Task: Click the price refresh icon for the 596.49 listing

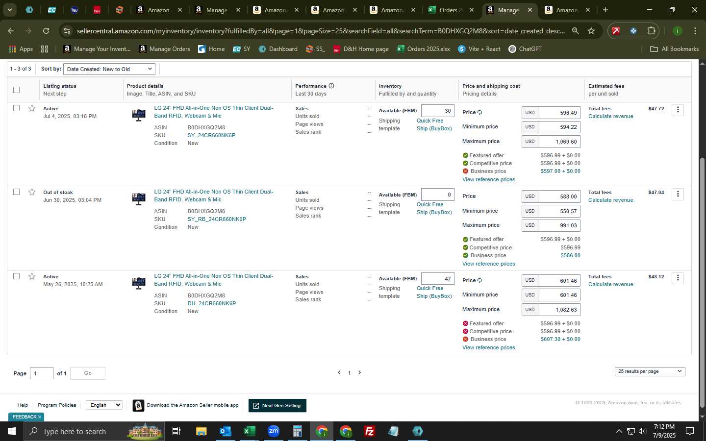Action: (x=480, y=112)
